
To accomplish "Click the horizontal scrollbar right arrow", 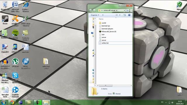I will tap(131, 85).
